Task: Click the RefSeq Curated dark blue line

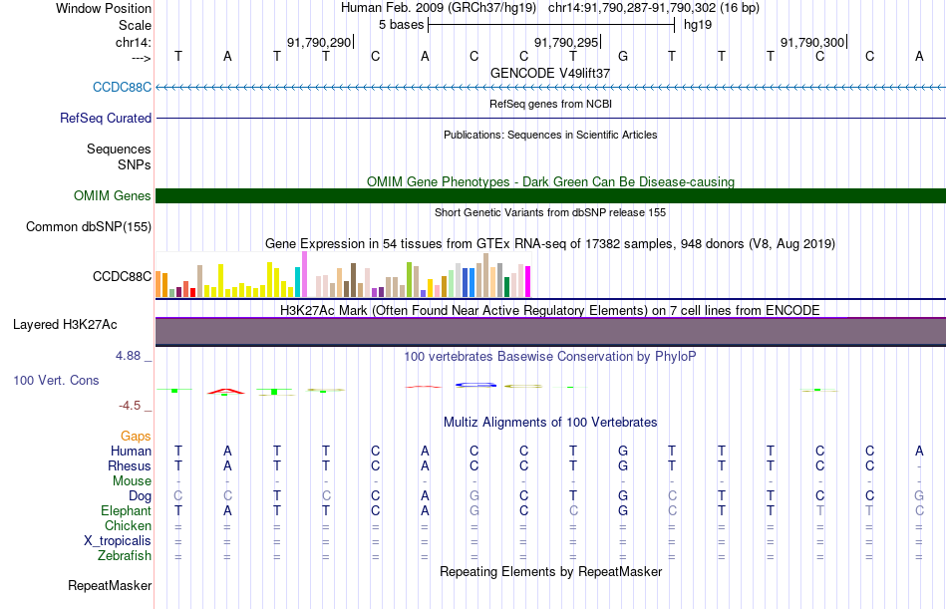Action: [x=551, y=118]
